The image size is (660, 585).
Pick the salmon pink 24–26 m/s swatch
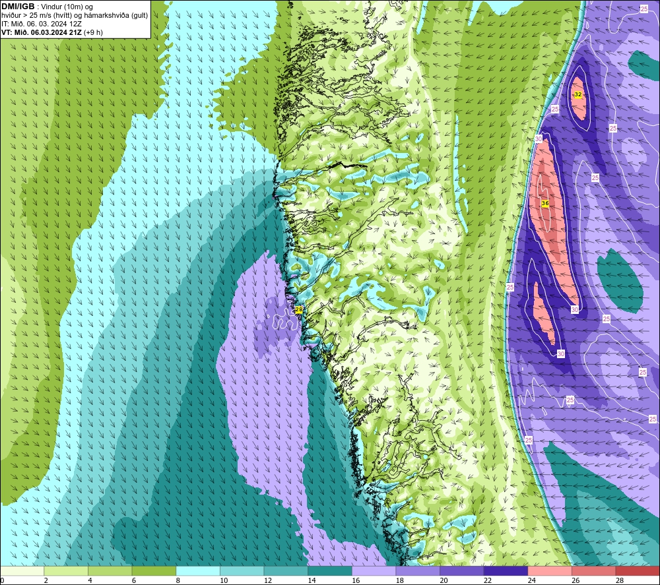[x=550, y=570]
